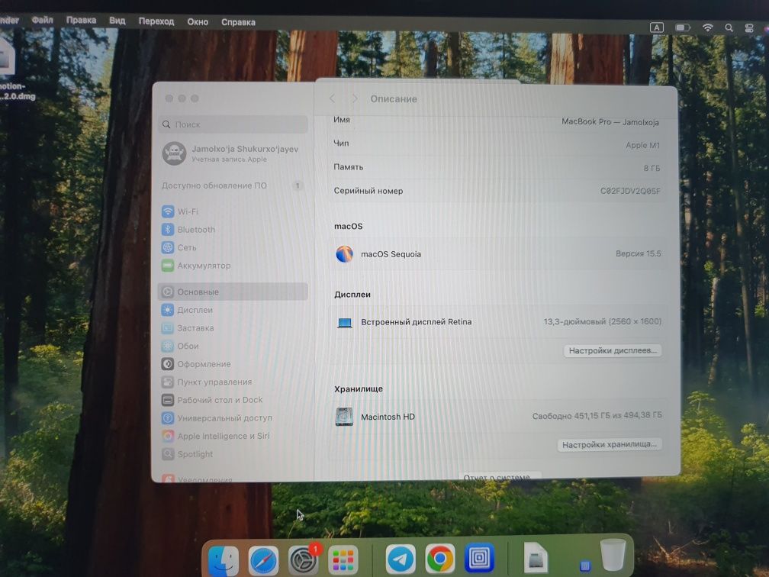Open the Правка menu
This screenshot has width=769, height=577.
81,20
